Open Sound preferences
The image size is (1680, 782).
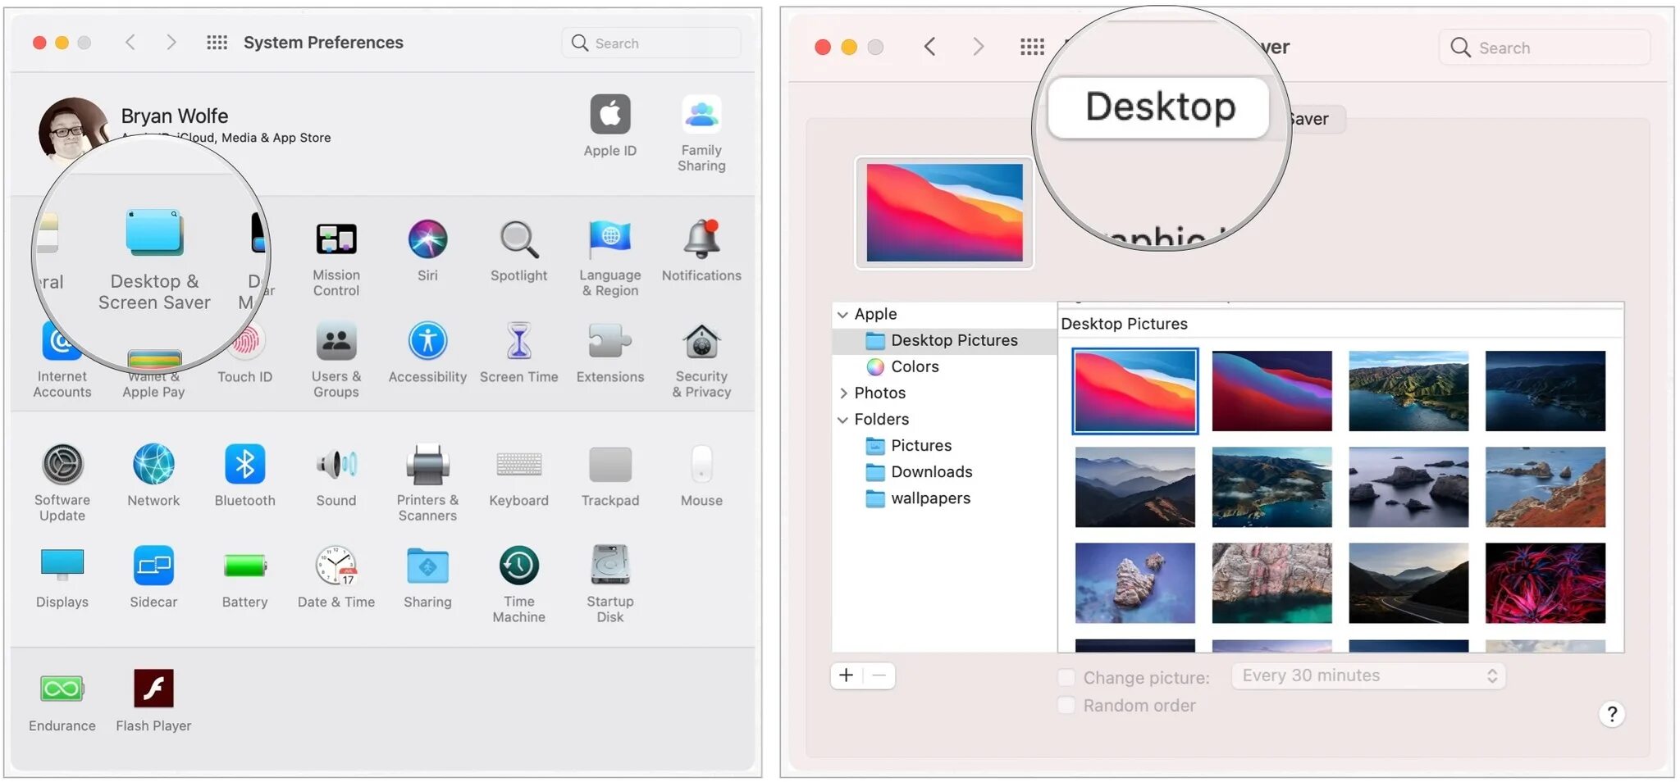pos(336,475)
